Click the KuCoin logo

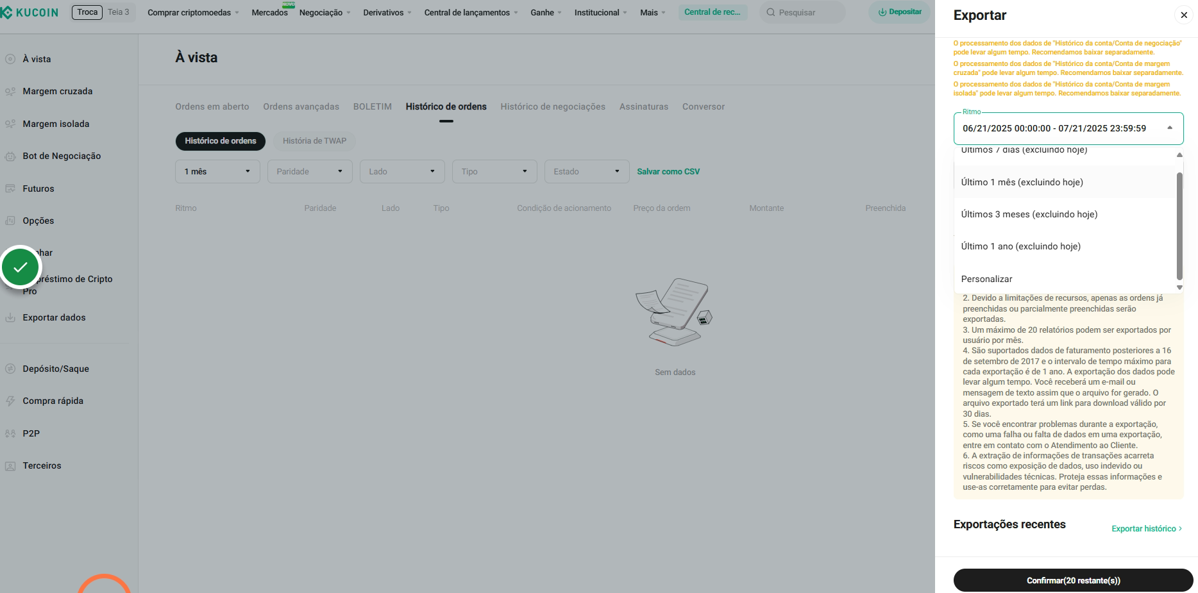click(x=30, y=12)
